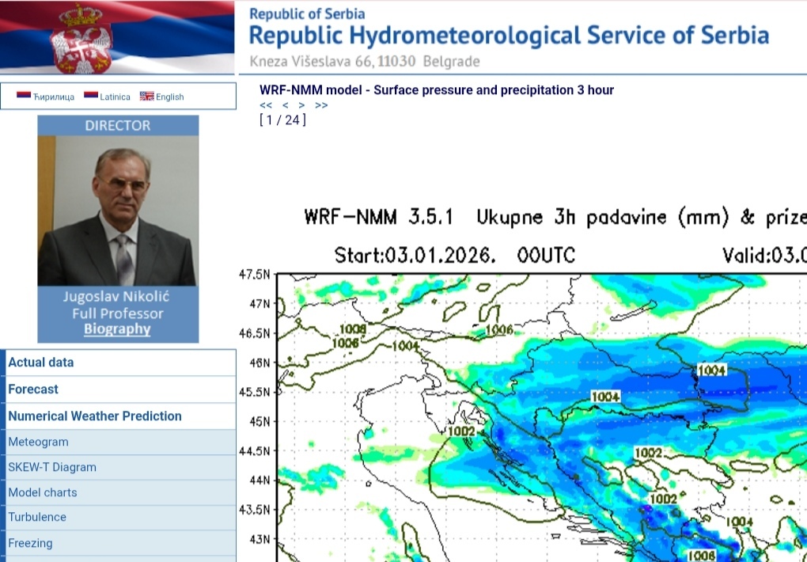The height and width of the screenshot is (562, 807).
Task: Jump to first chart with << arrow
Action: point(266,105)
